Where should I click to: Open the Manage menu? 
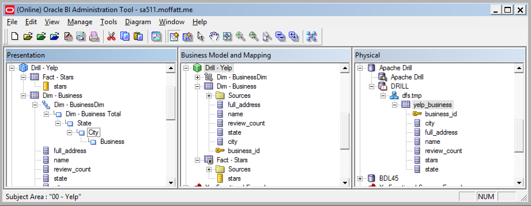coord(80,22)
